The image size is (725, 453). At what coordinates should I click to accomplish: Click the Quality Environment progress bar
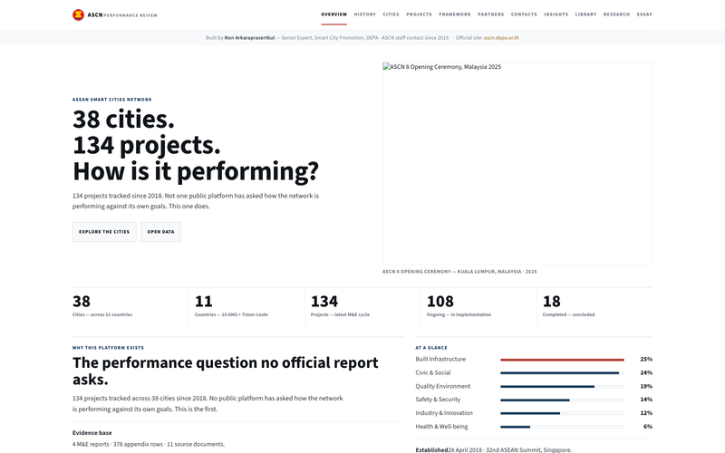coord(562,386)
